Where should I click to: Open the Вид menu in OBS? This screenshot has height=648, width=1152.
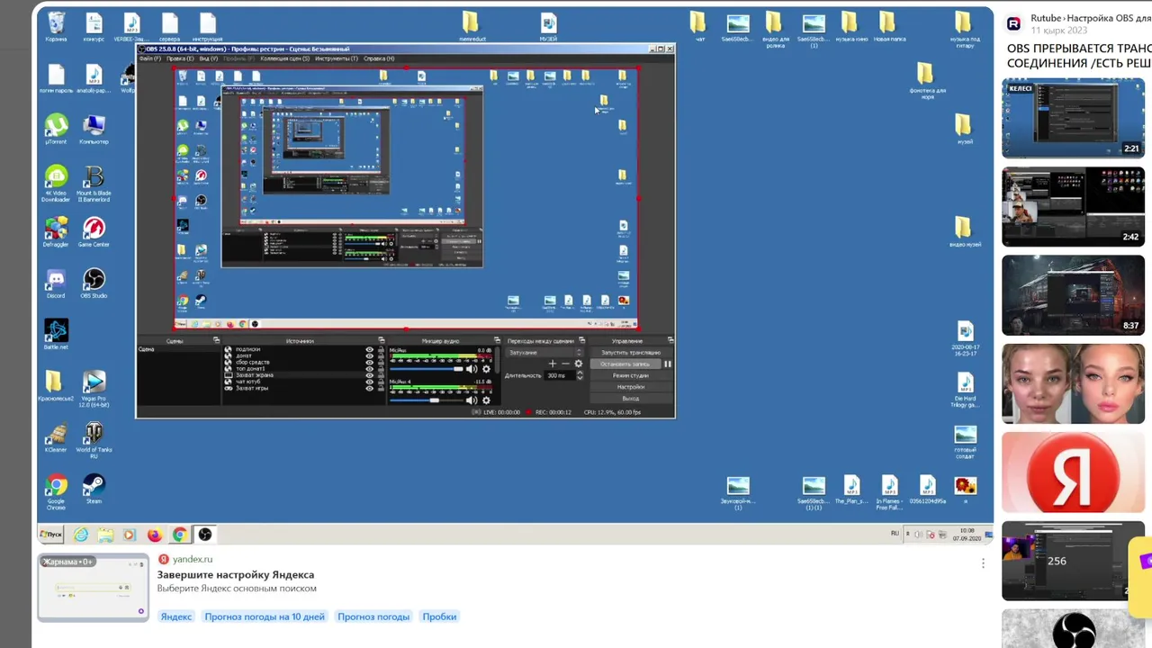click(x=207, y=58)
